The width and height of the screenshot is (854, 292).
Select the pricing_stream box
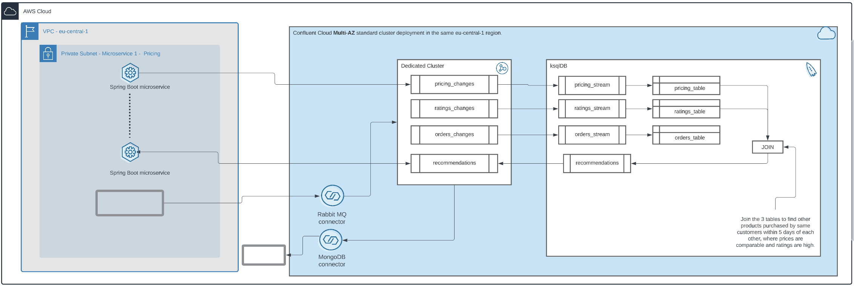click(592, 85)
